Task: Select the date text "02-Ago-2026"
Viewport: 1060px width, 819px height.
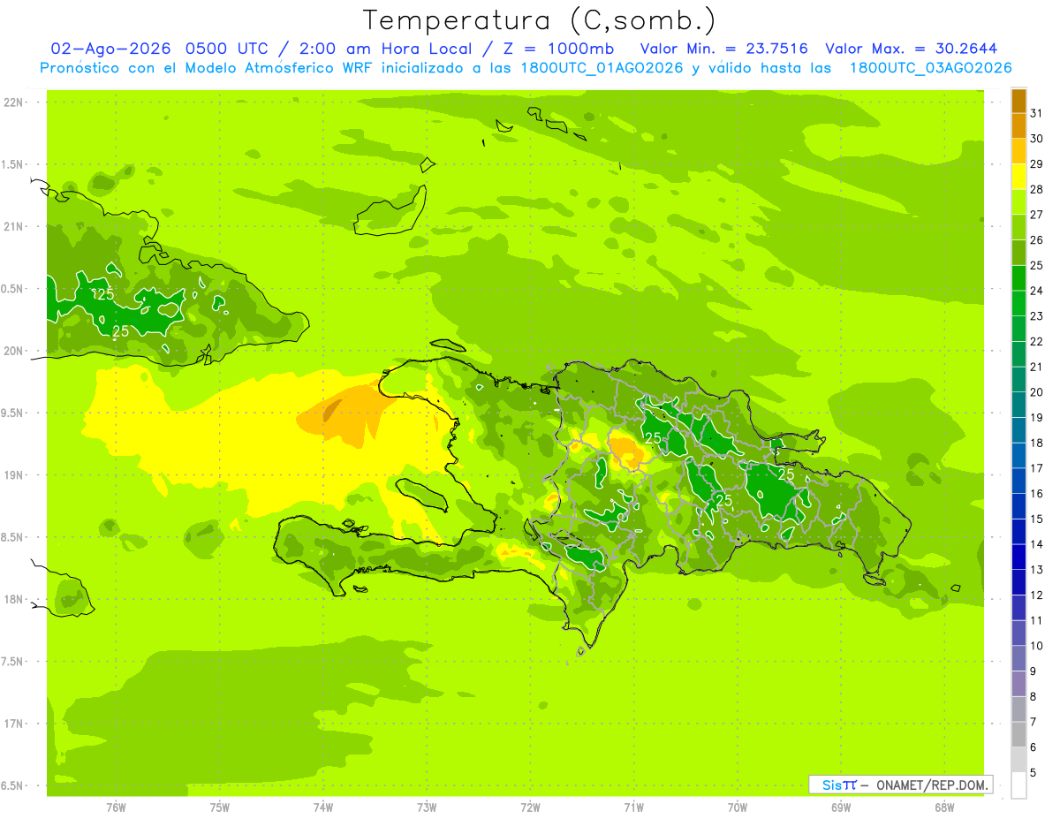Action: click(111, 49)
